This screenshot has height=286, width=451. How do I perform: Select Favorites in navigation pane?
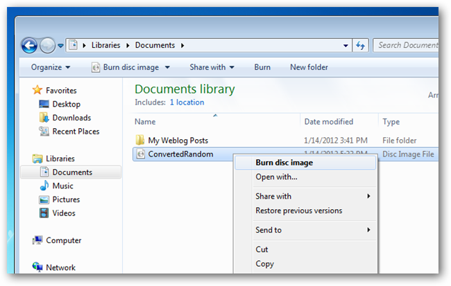(61, 91)
